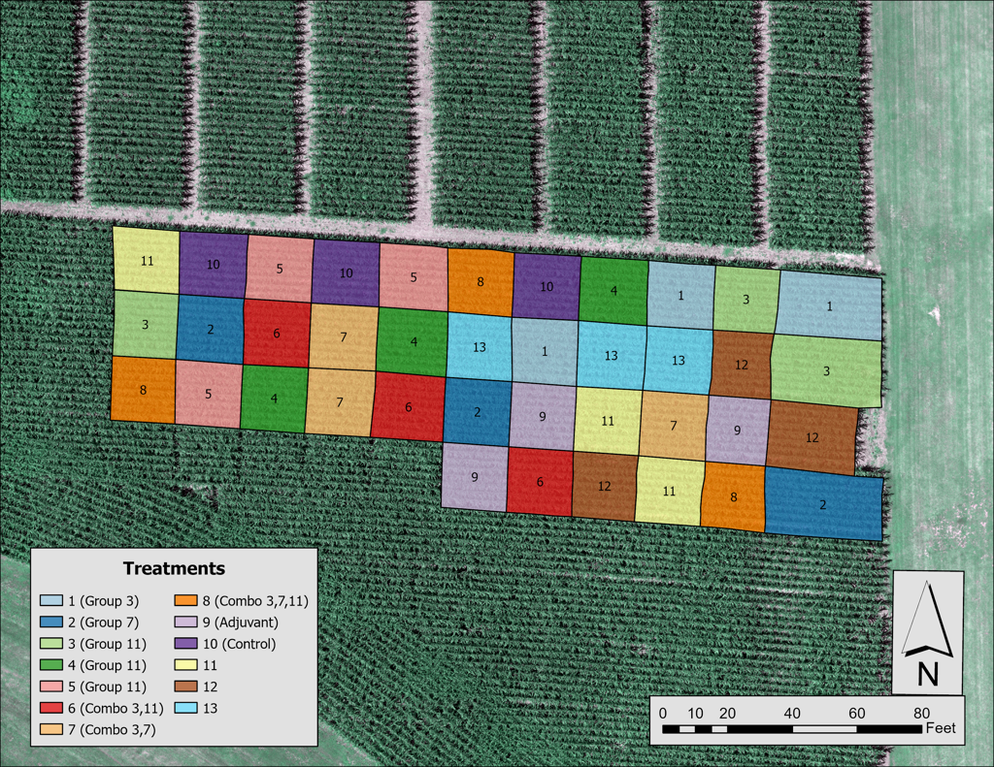Click the yellow swatch for treatment 11
Image resolution: width=994 pixels, height=767 pixels.
185,665
